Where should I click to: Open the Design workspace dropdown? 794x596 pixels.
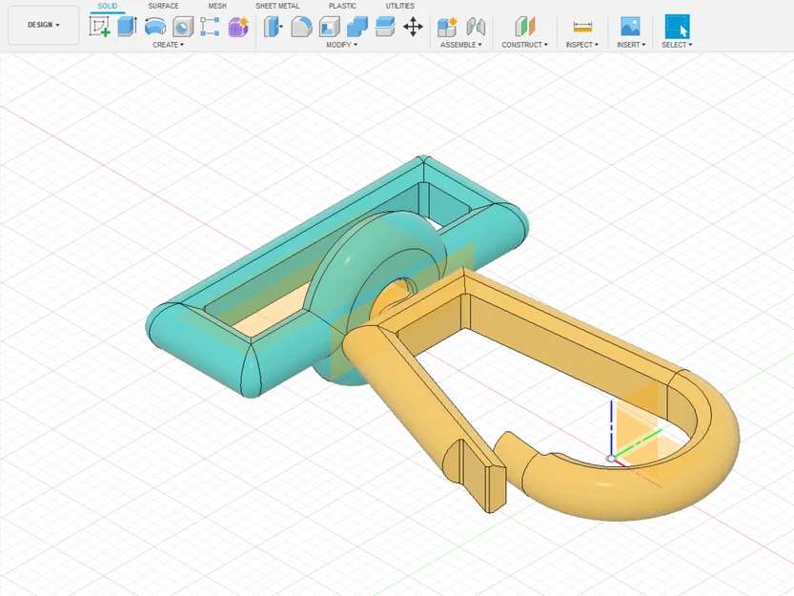[44, 25]
